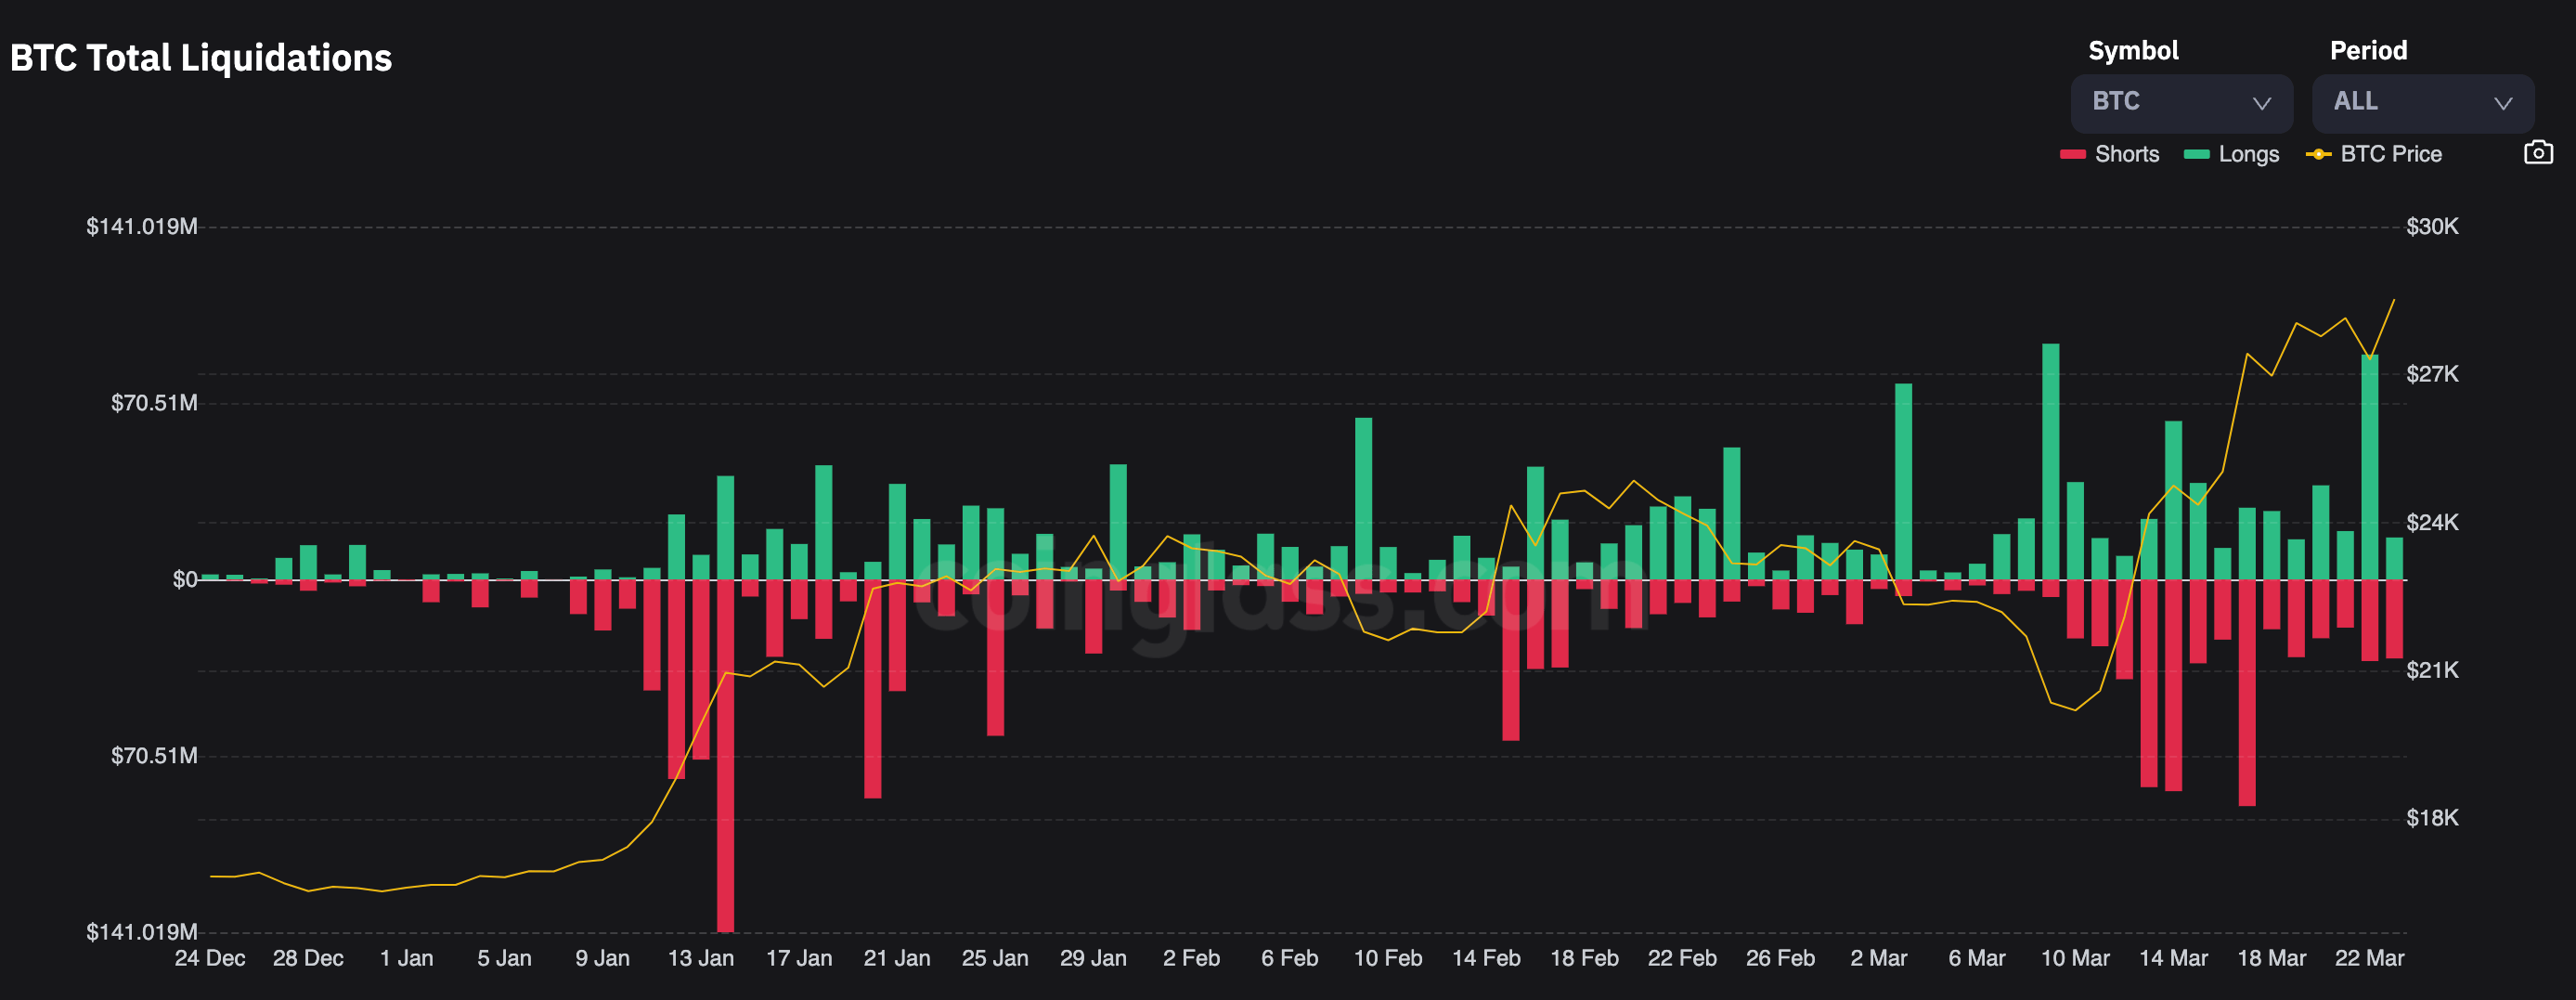Click the camera screenshot icon
2576x1000 pixels.
point(2538,153)
